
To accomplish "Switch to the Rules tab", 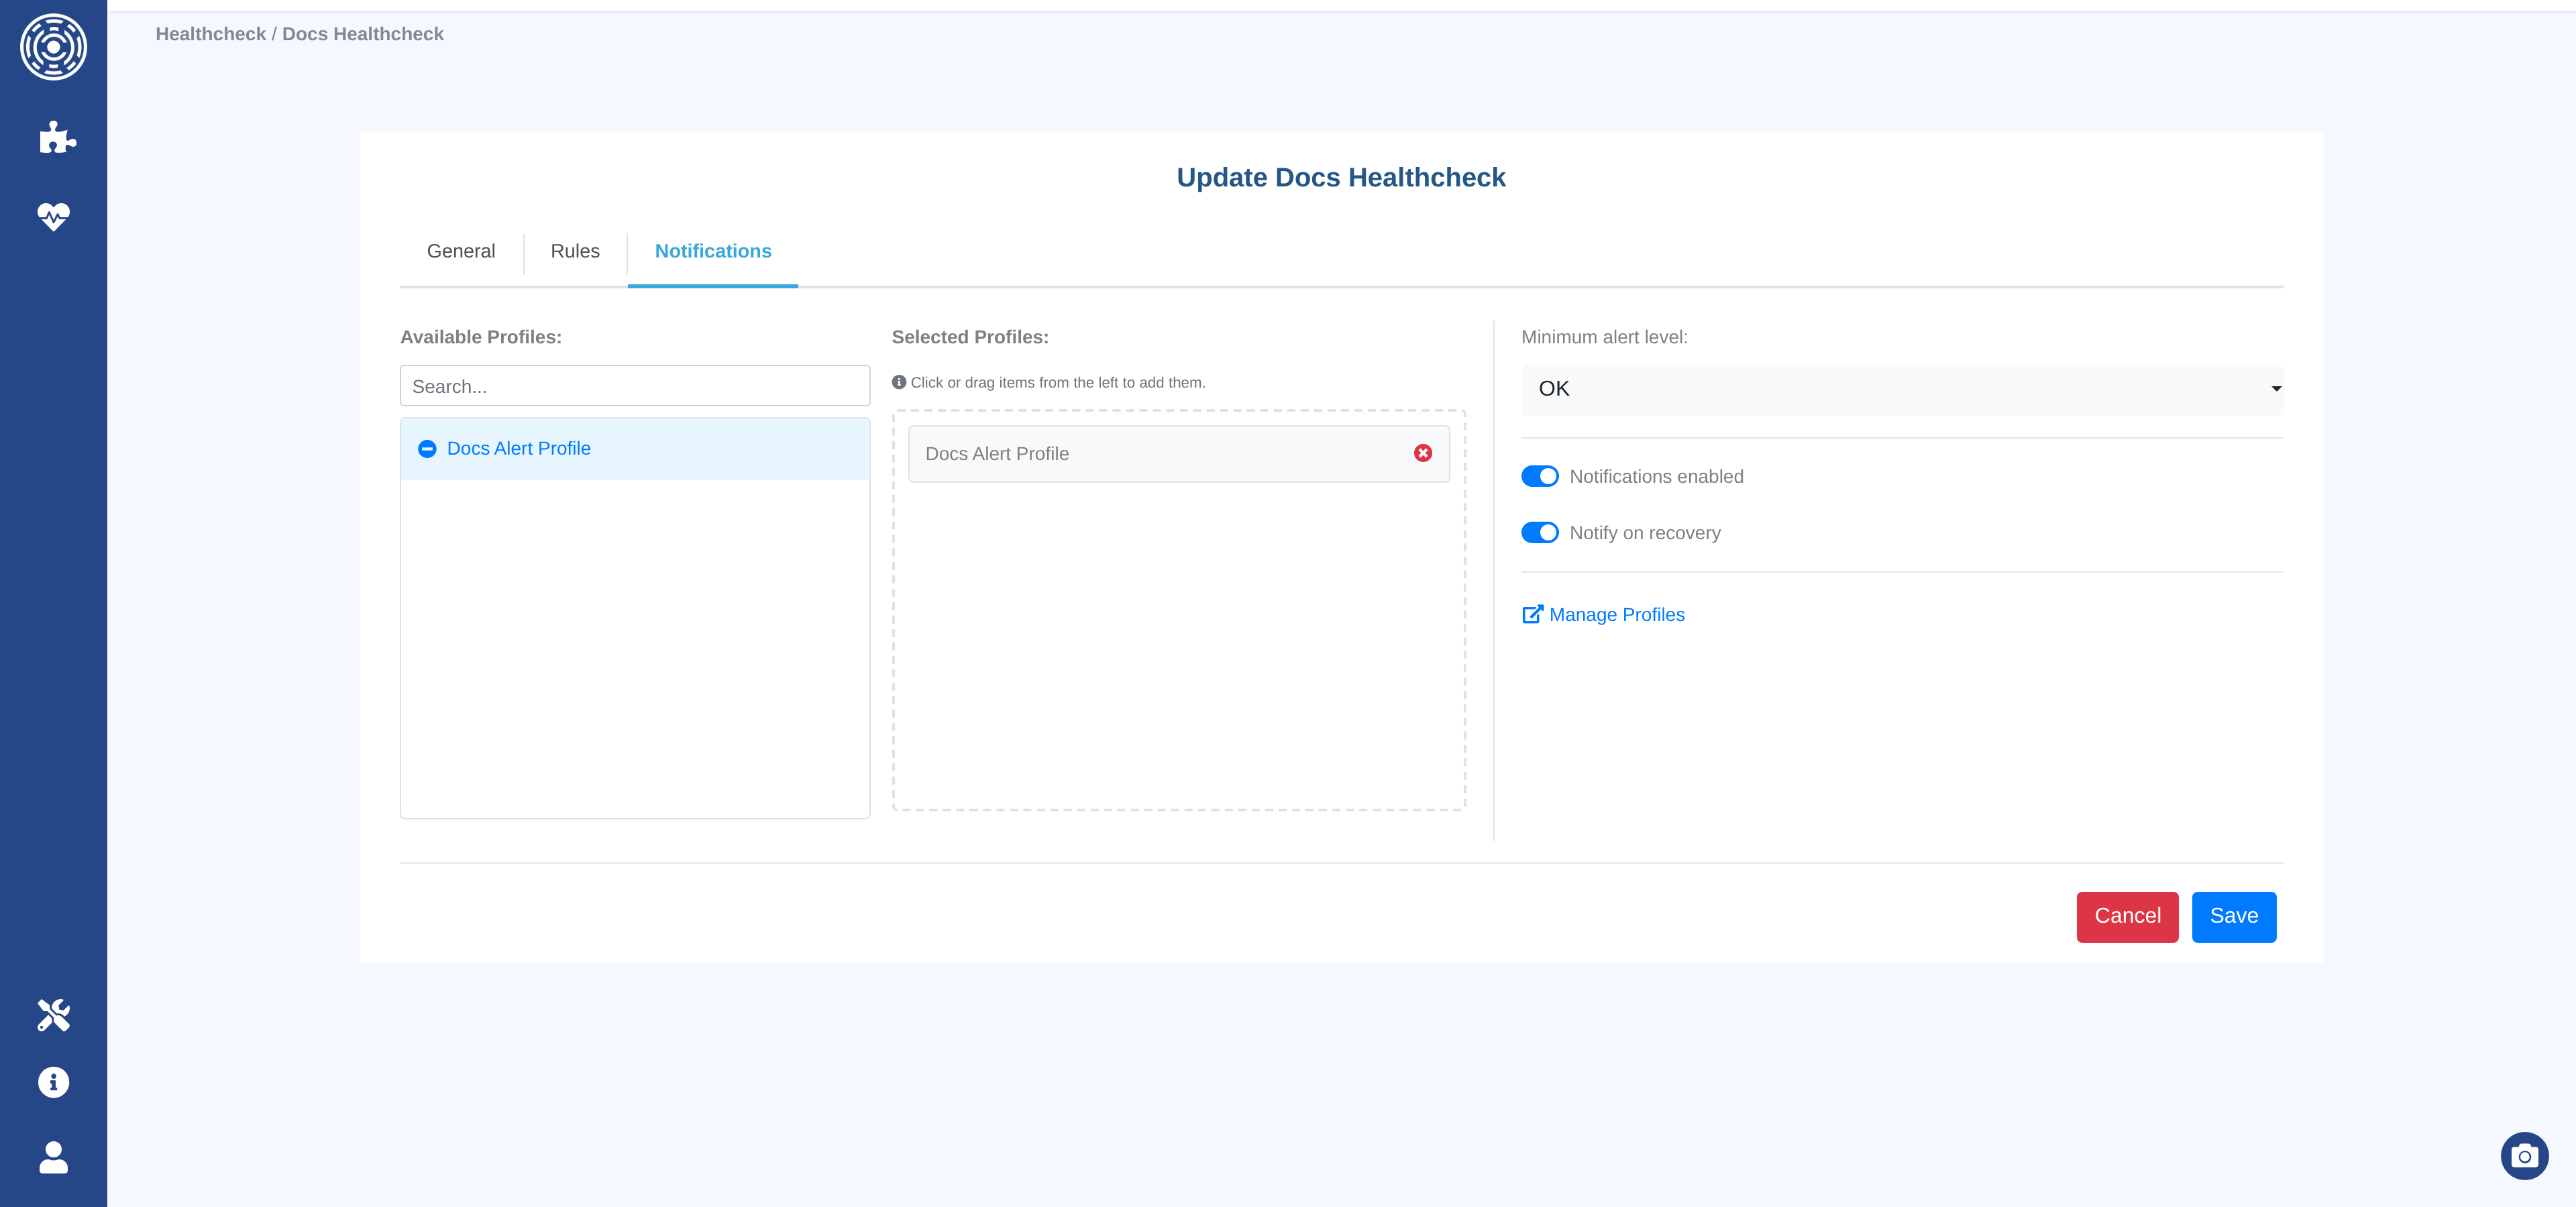I will pyautogui.click(x=575, y=251).
